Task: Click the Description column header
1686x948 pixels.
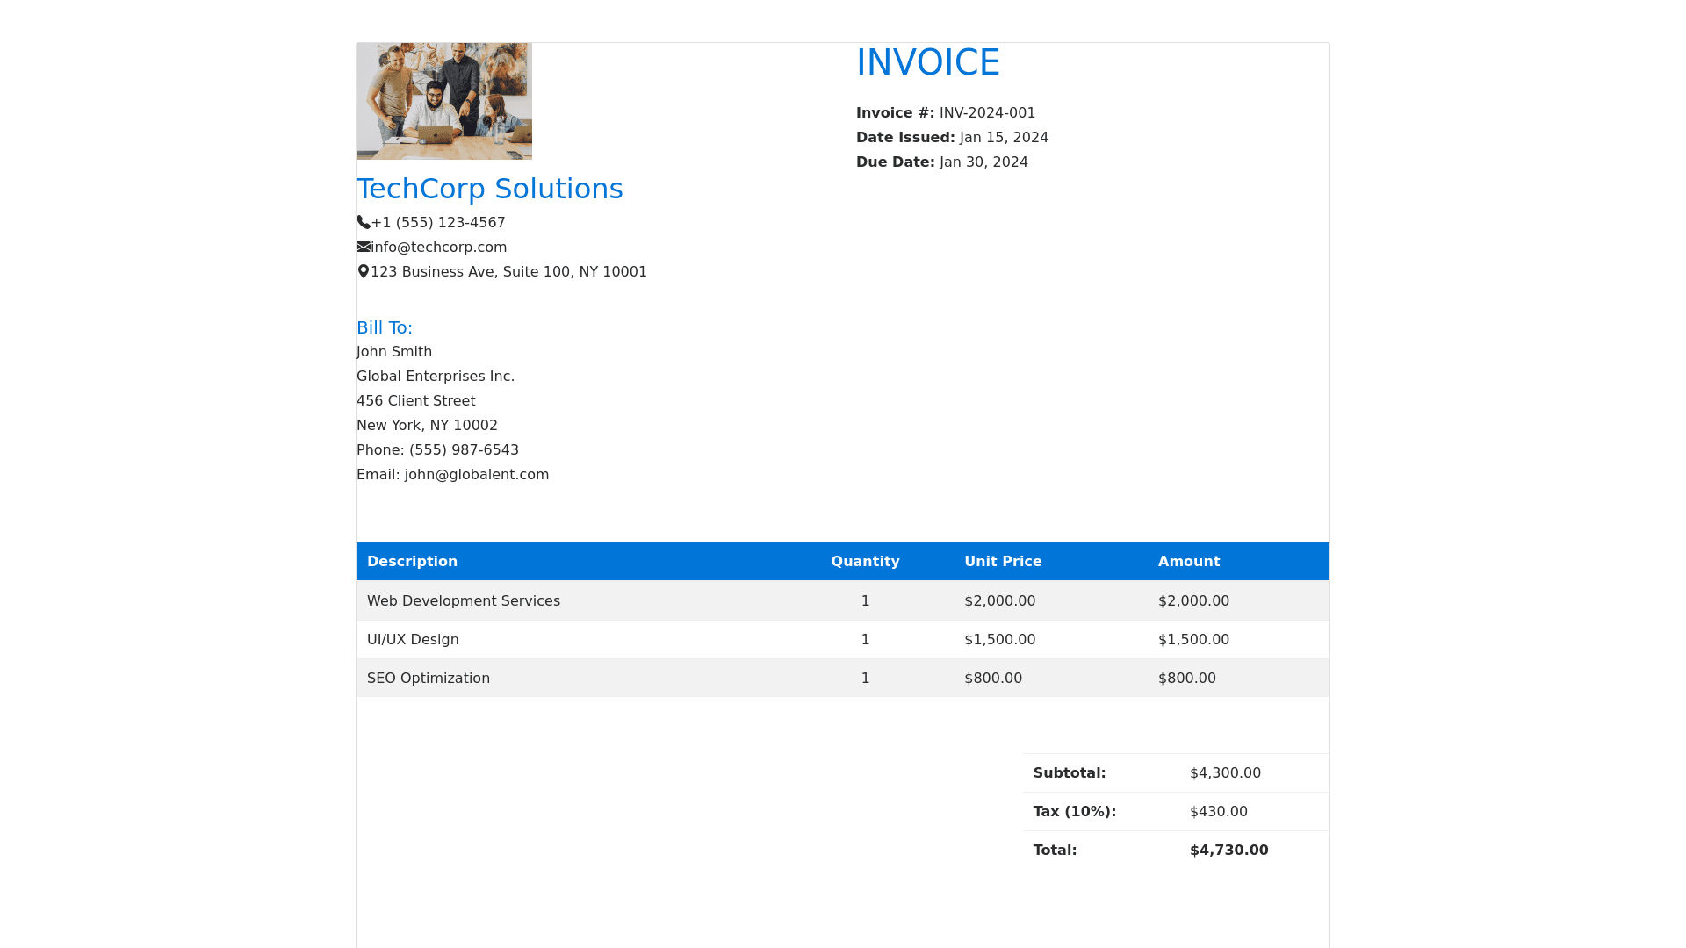Action: 412,562
